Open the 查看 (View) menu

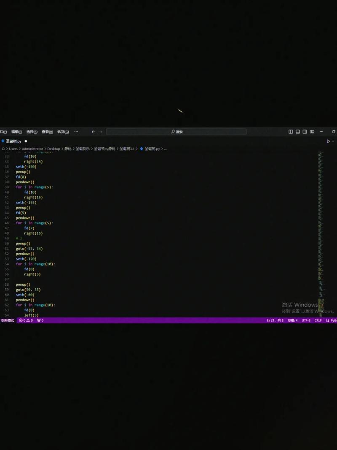point(47,132)
